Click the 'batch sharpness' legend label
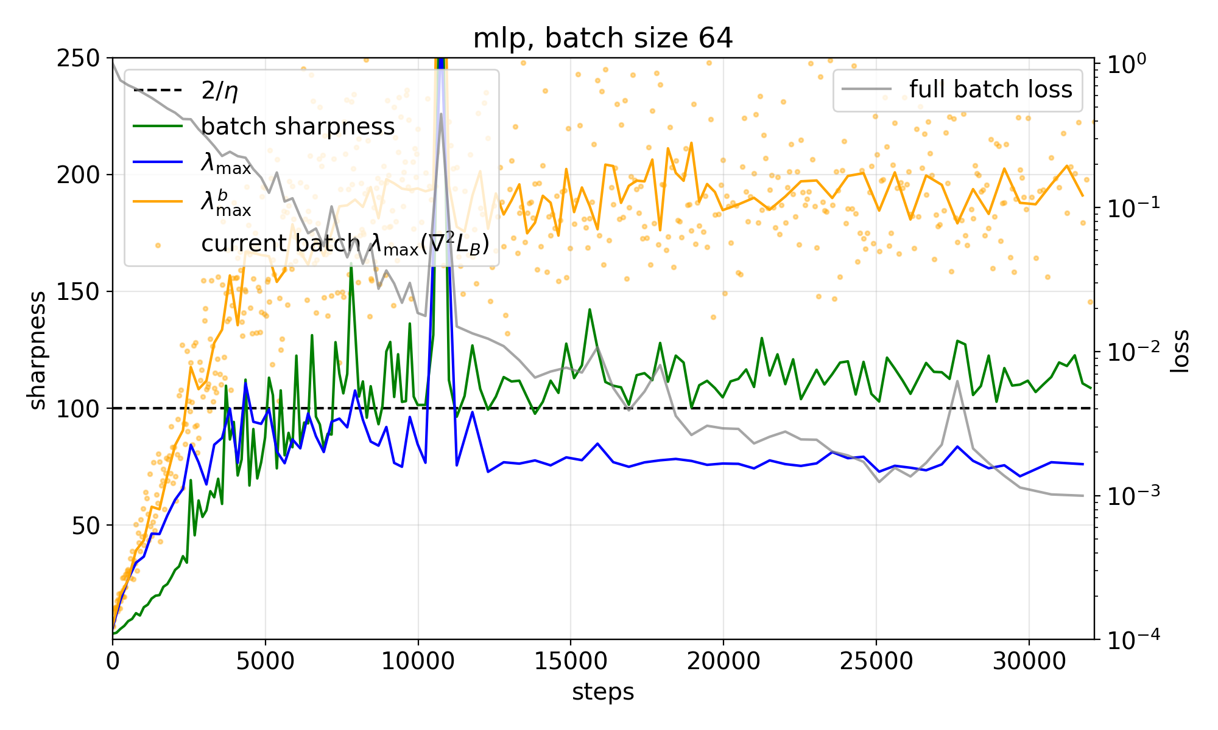This screenshot has height=730, width=1218. [298, 127]
